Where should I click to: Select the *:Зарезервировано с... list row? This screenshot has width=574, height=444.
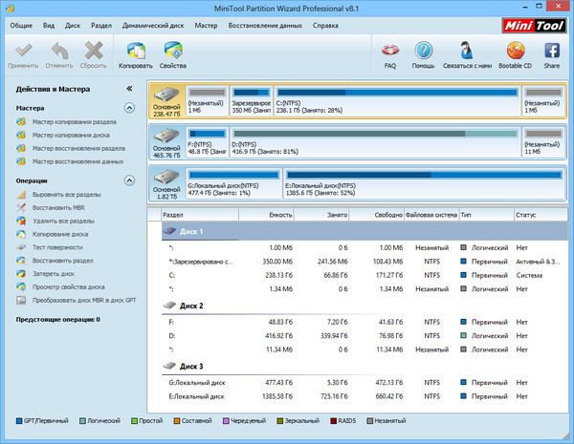364,262
